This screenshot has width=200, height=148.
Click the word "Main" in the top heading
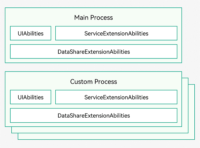click(x=81, y=17)
